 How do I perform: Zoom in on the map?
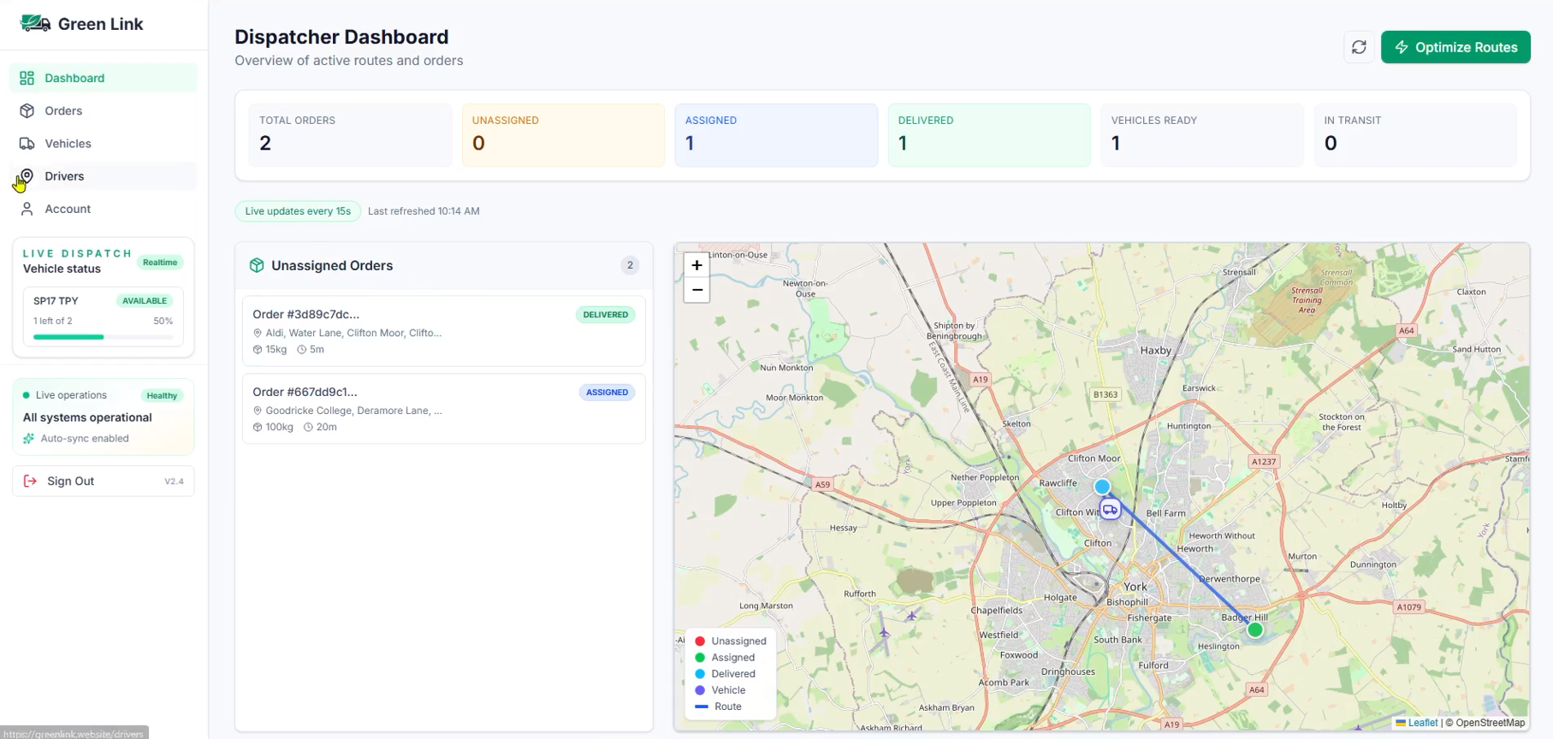coord(696,266)
